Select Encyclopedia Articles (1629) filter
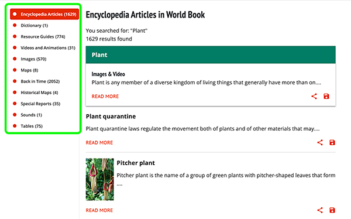351x219 pixels. coord(44,14)
